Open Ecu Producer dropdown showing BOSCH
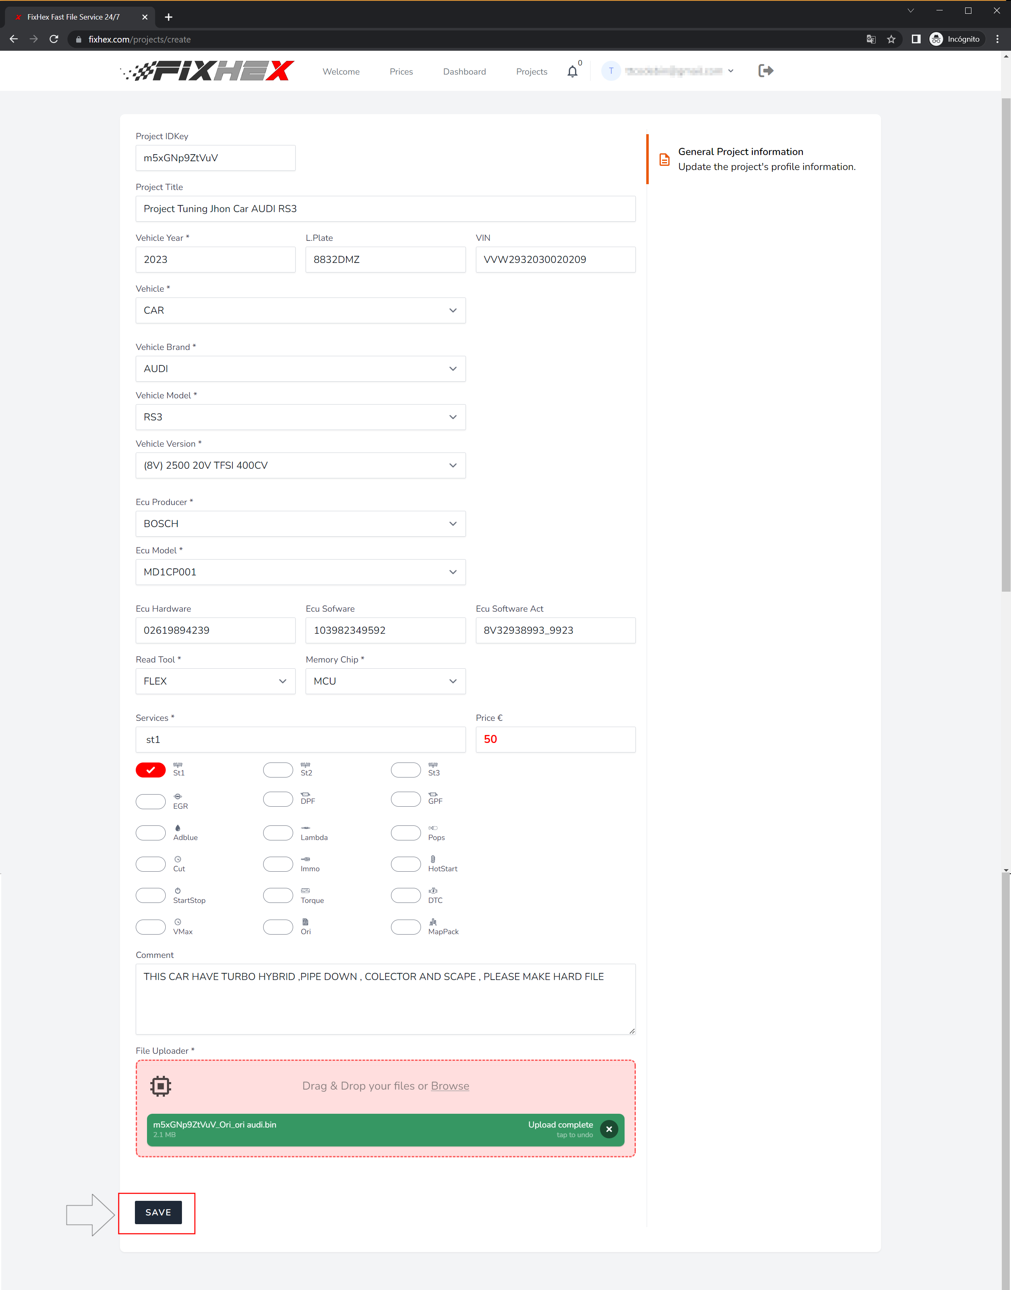Image resolution: width=1011 pixels, height=1290 pixels. (x=300, y=524)
